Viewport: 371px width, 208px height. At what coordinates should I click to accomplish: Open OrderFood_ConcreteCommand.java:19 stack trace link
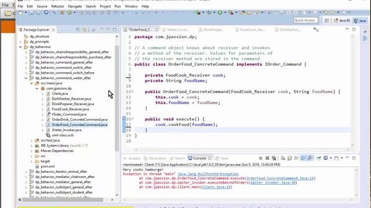(x=280, y=179)
